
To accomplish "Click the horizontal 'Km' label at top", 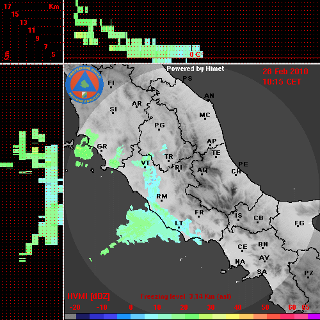I will (x=54, y=6).
